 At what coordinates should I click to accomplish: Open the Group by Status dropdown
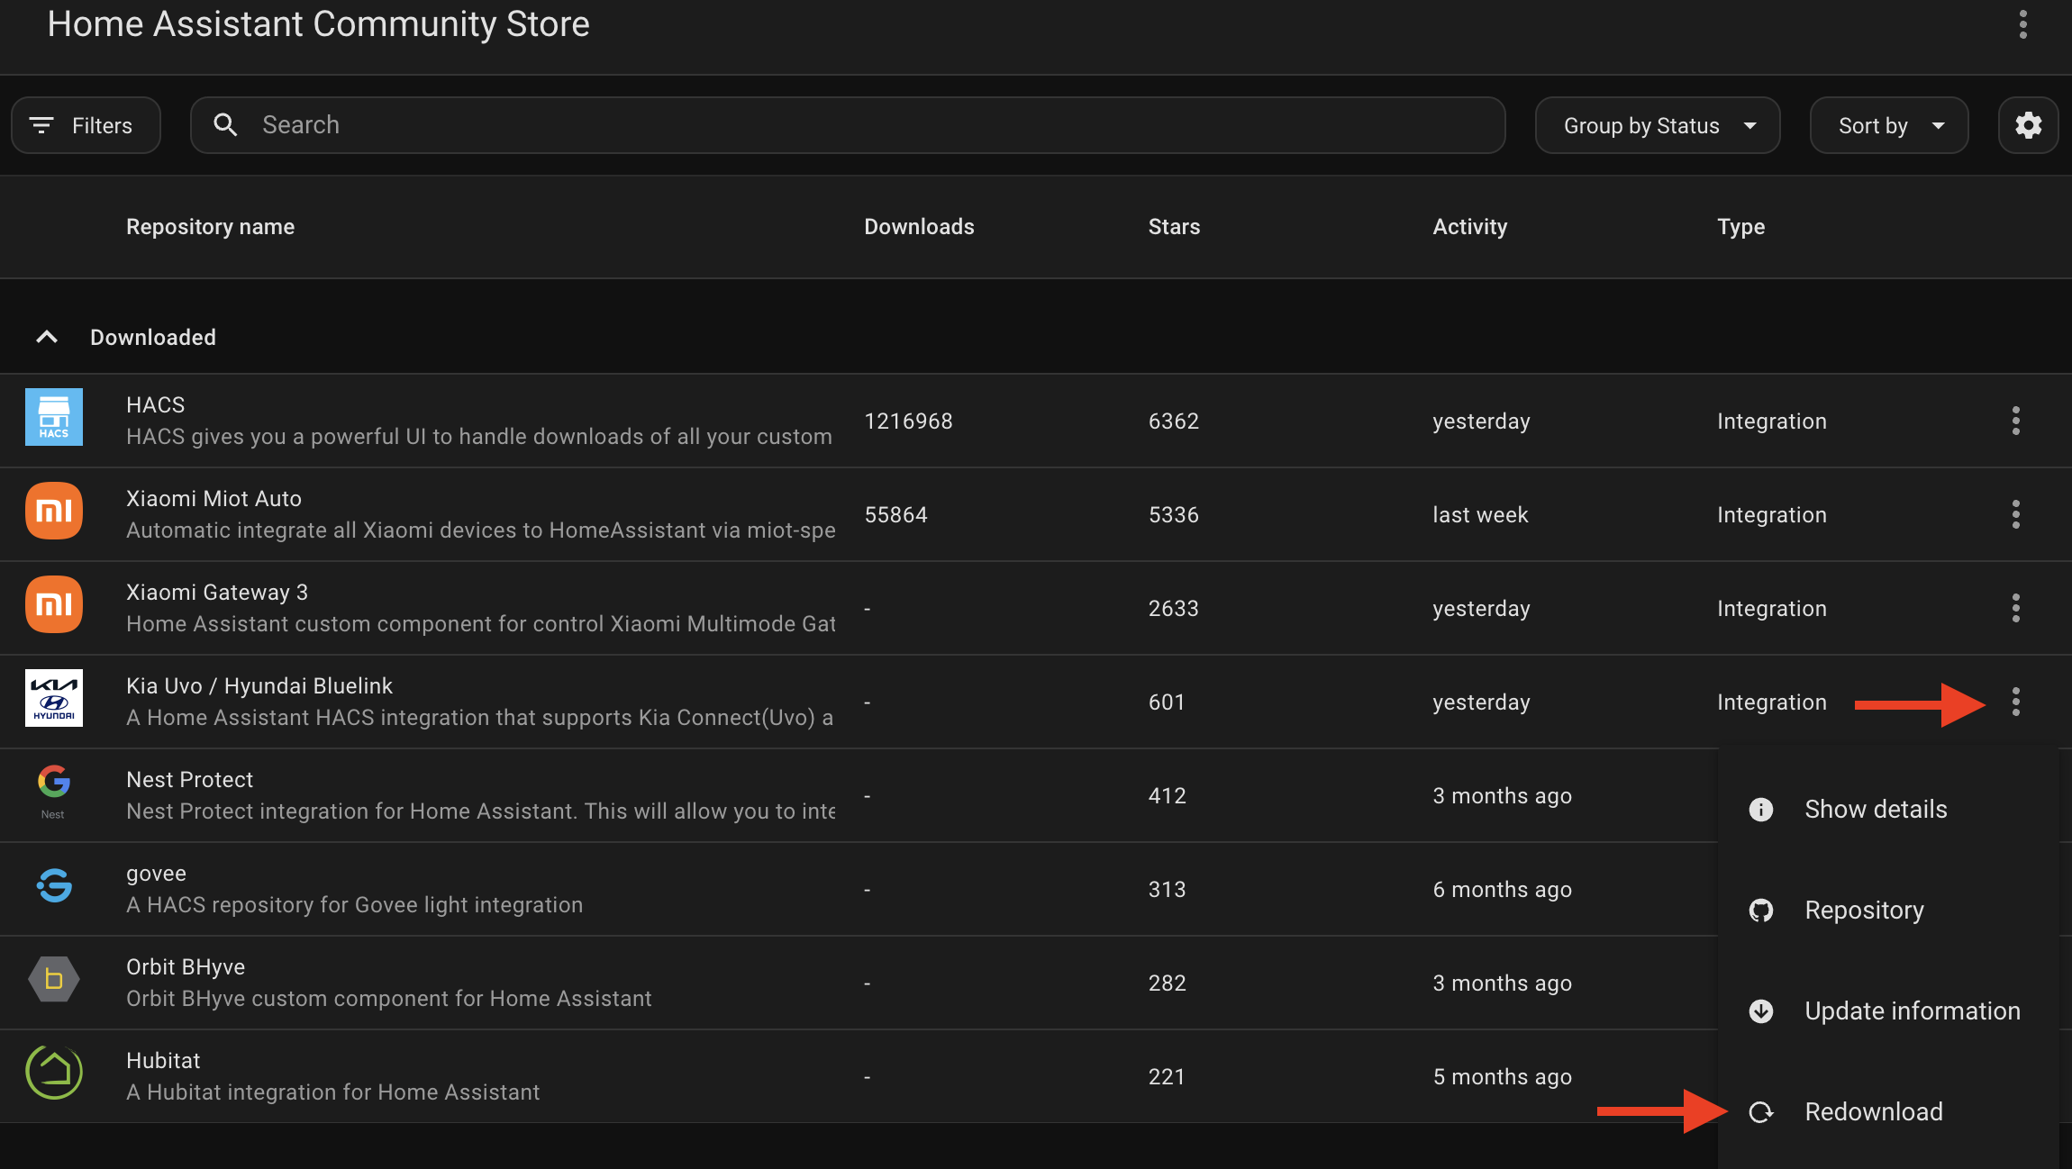(1657, 125)
